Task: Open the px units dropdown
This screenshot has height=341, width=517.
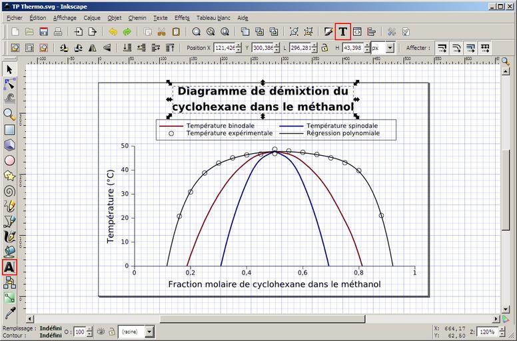Action: tap(390, 48)
